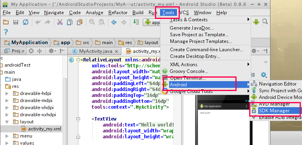This screenshot has width=302, height=145.
Task: Open XML Actions submenu
Action: click(206, 65)
